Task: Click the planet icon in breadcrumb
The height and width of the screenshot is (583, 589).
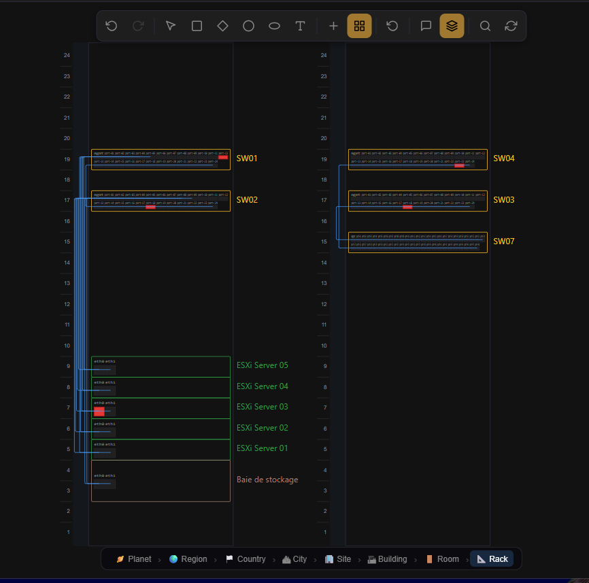Action: tap(120, 559)
